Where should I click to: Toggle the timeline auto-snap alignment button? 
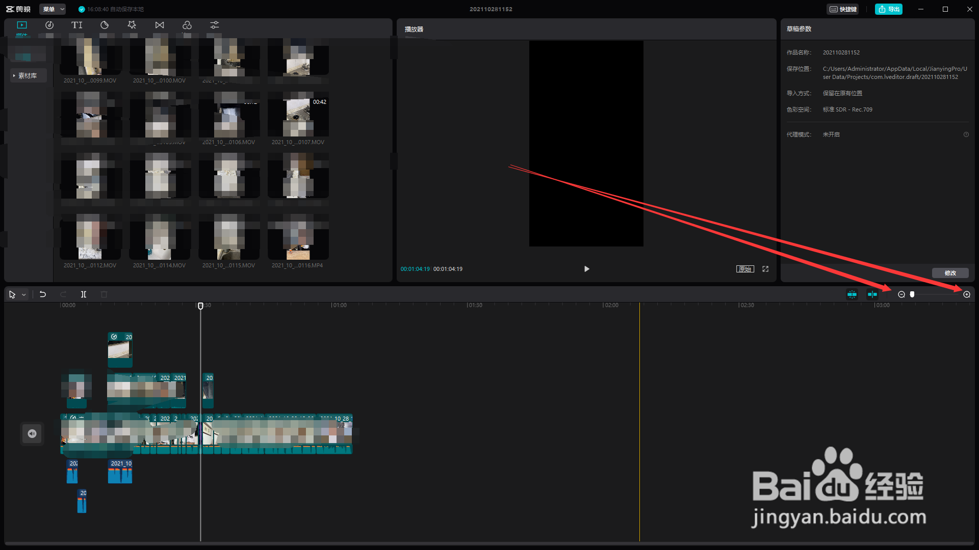pyautogui.click(x=872, y=294)
